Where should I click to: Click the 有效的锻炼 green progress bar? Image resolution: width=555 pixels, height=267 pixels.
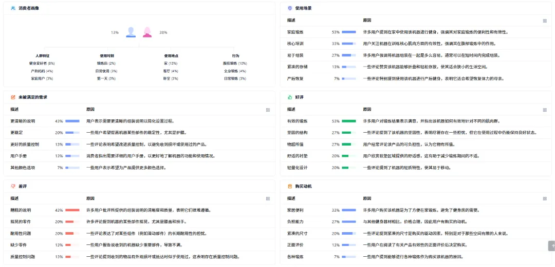pyautogui.click(x=349, y=121)
